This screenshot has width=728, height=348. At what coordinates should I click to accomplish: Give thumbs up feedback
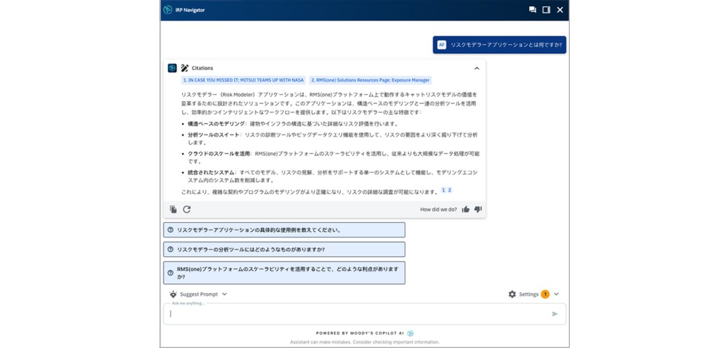point(466,209)
